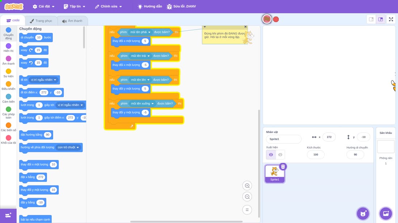Viewport: 398px width, 223px height.
Task: Switch to small stage layout
Action: pyautogui.click(x=371, y=19)
